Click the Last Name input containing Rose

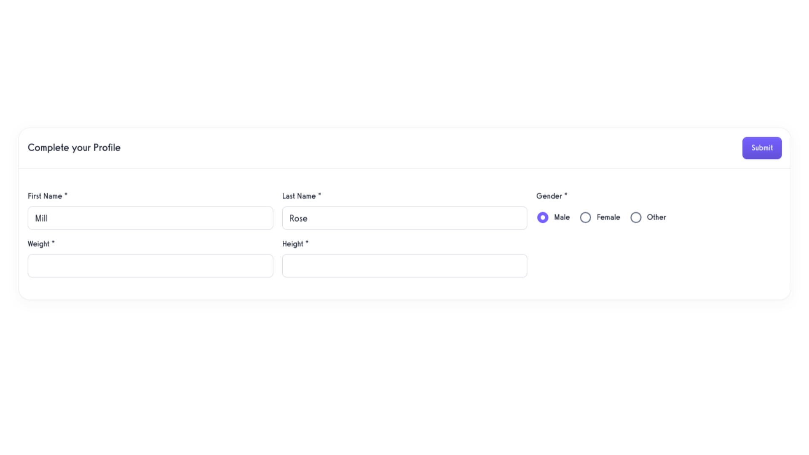click(x=404, y=218)
